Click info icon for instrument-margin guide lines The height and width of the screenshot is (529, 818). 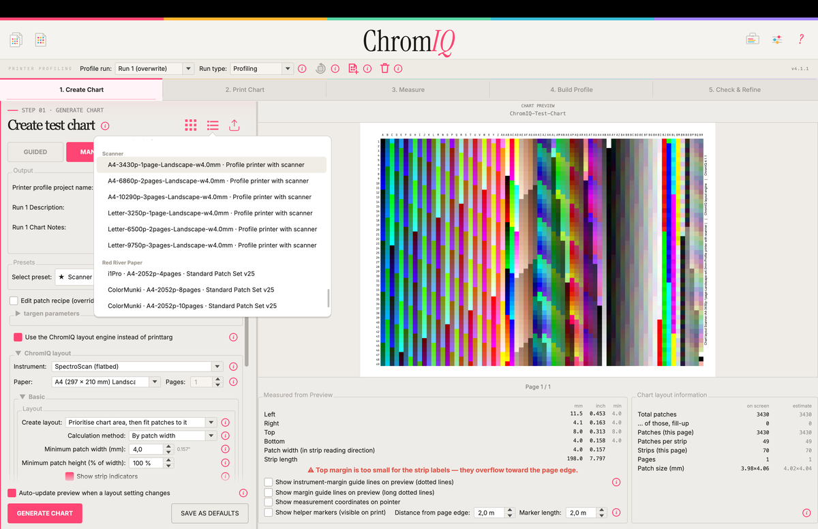point(616,482)
